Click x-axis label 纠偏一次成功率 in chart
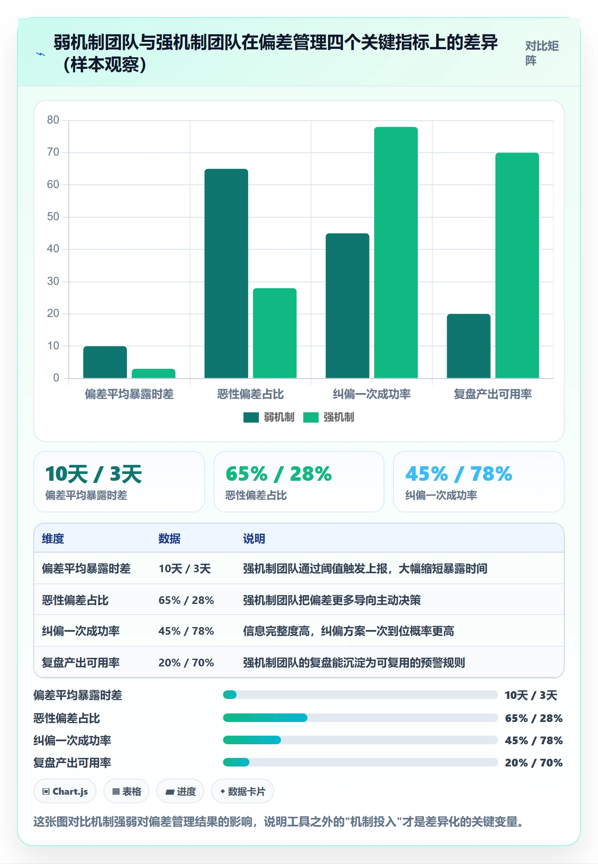 coord(372,394)
